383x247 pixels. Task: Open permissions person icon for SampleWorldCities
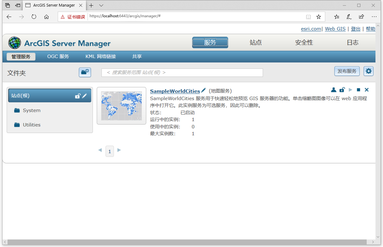coord(333,90)
